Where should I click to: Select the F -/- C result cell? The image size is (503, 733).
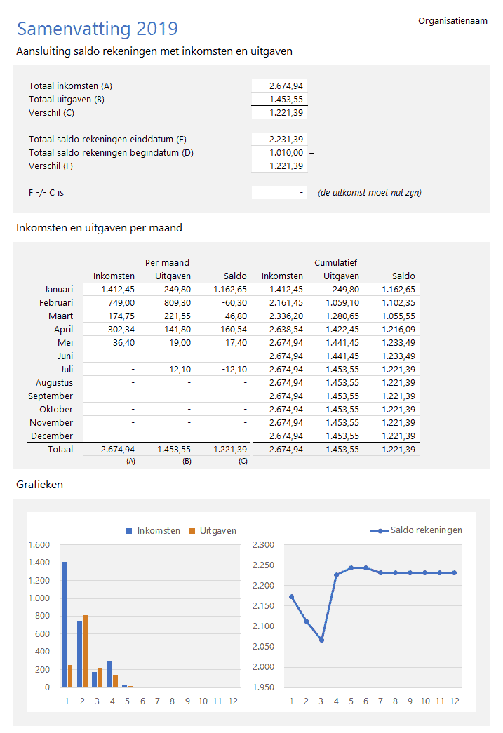point(279,192)
